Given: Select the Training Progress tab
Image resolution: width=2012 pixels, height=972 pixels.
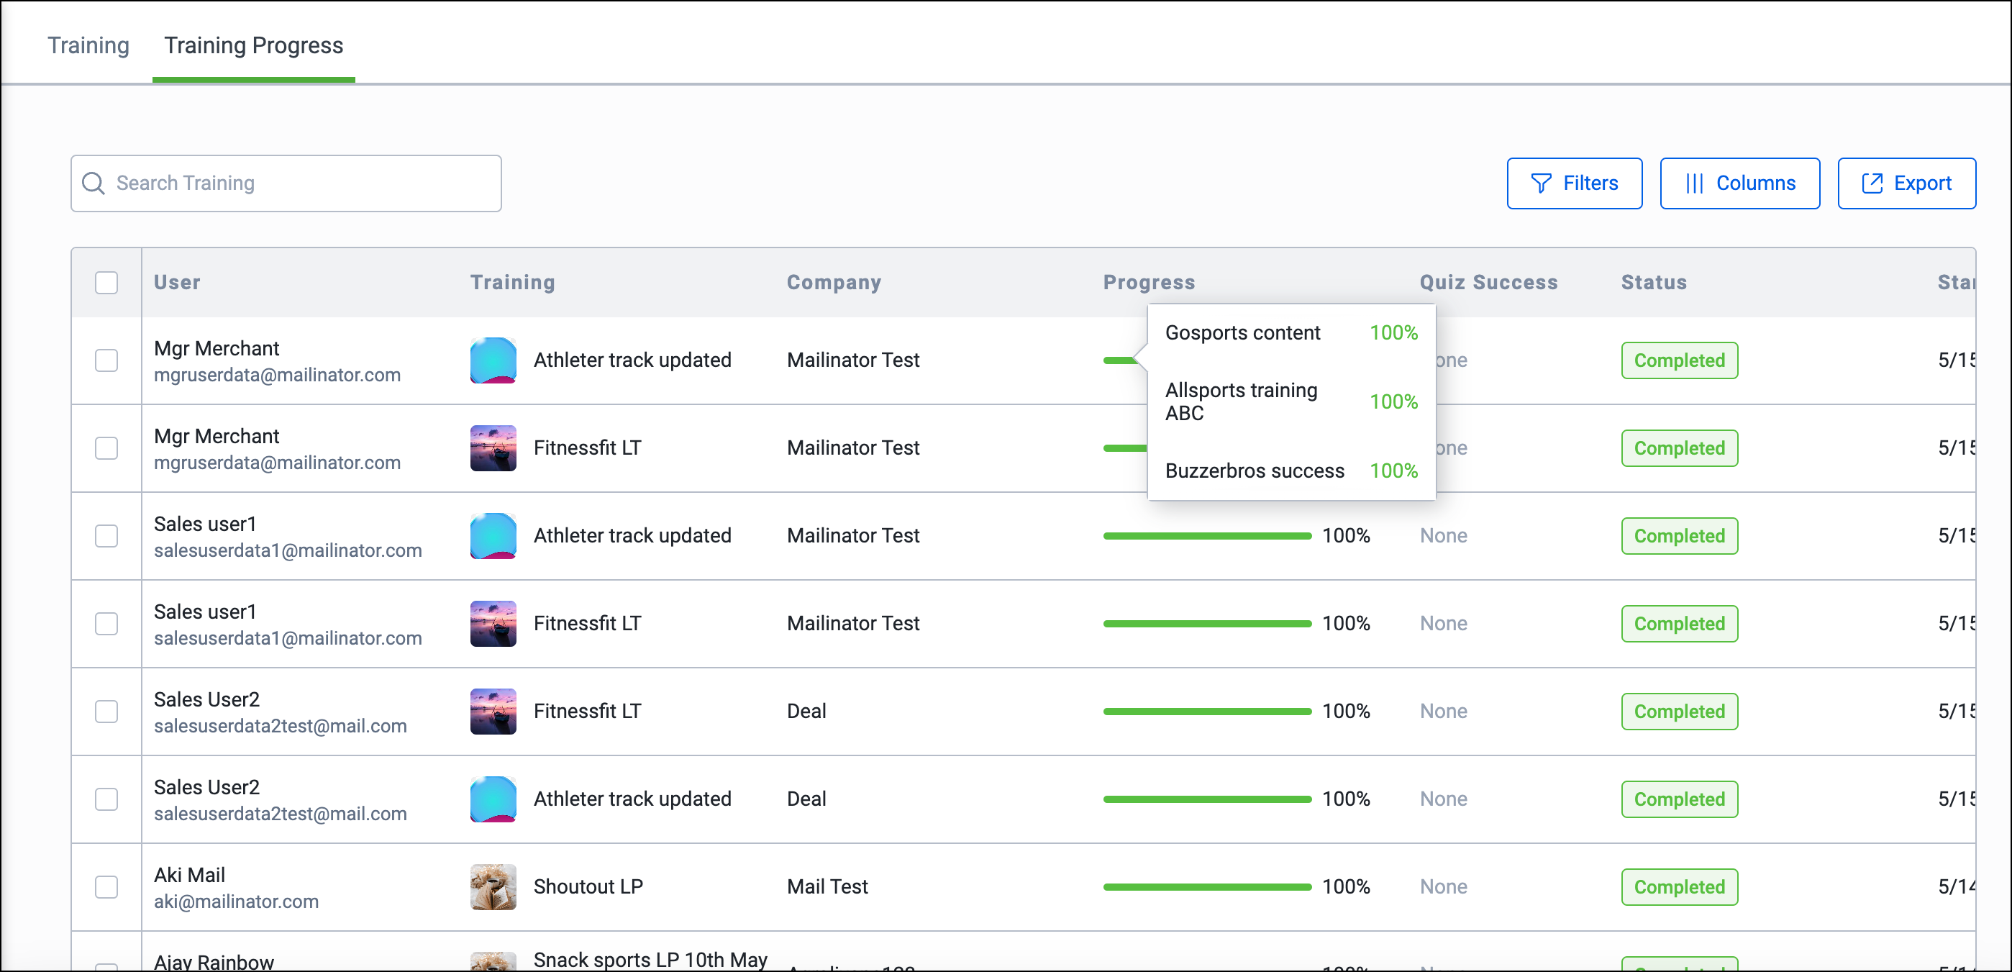Looking at the screenshot, I should [254, 45].
